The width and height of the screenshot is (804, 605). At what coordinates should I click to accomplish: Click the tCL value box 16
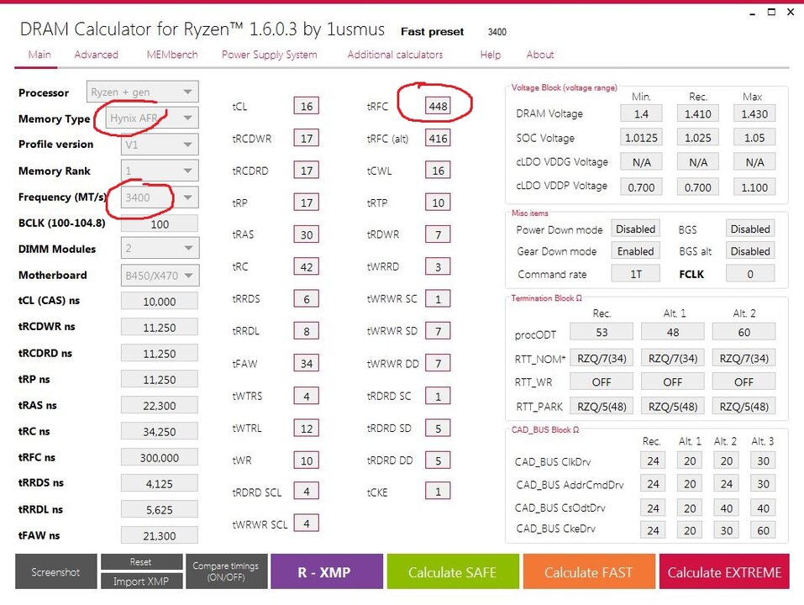pos(307,106)
